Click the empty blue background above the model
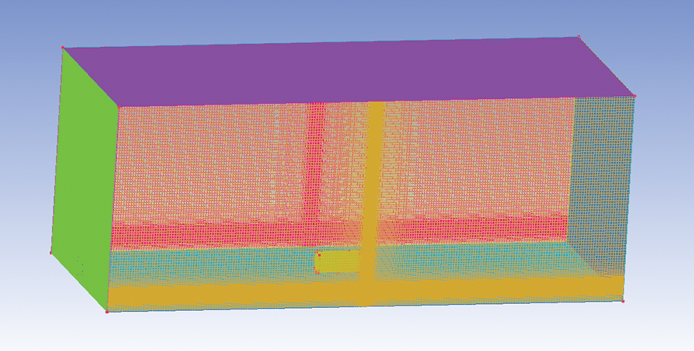694x351 pixels. [x=347, y=17]
